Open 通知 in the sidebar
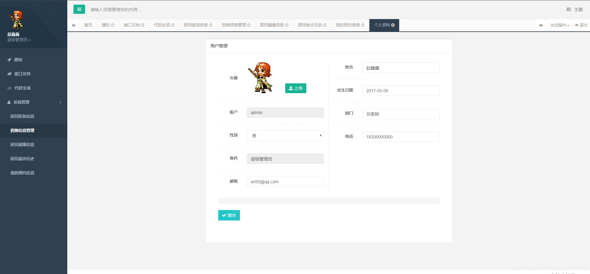590x274 pixels. click(x=33, y=60)
